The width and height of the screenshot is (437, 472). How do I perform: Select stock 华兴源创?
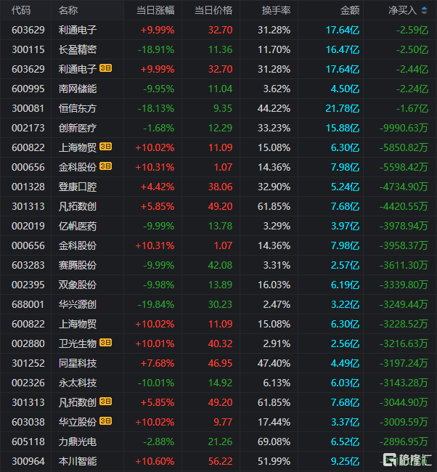point(78,305)
